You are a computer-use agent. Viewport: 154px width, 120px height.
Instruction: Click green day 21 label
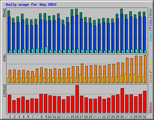click(x=99, y=117)
